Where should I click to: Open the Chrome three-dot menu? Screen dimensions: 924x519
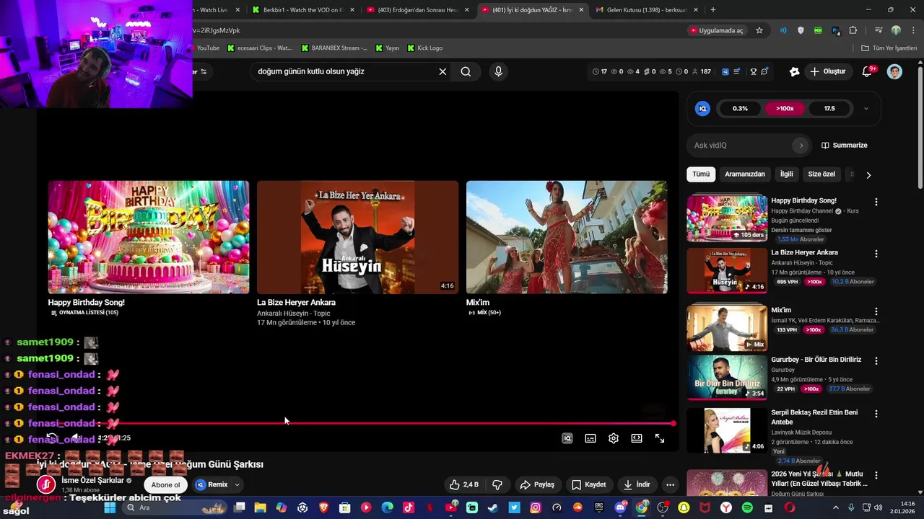912,30
